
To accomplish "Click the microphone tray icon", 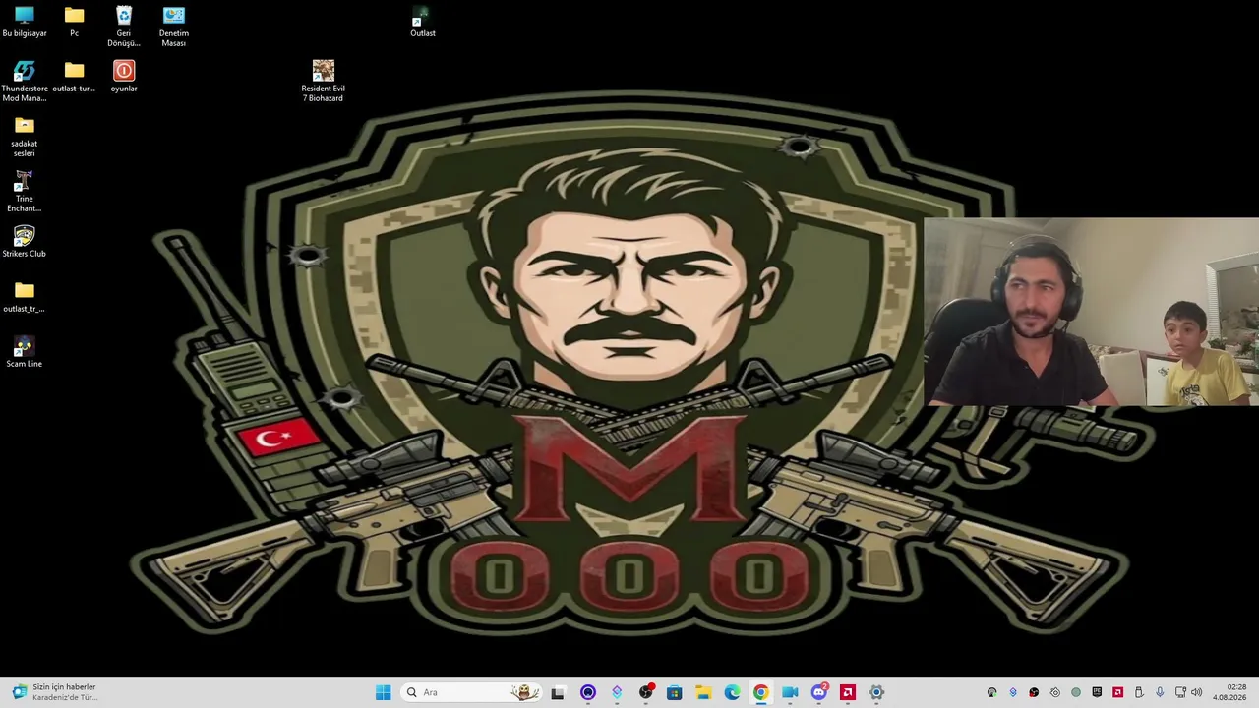I will click(1160, 692).
